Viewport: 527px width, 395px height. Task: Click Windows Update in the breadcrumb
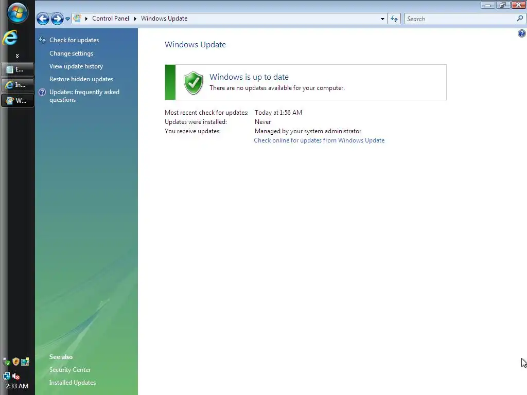point(164,19)
